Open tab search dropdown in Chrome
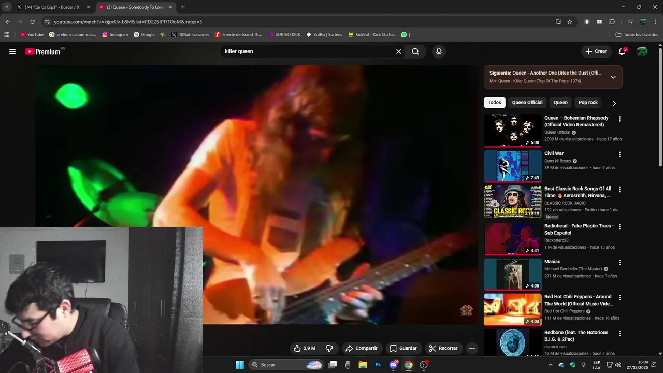Image resolution: width=663 pixels, height=373 pixels. 7,7
